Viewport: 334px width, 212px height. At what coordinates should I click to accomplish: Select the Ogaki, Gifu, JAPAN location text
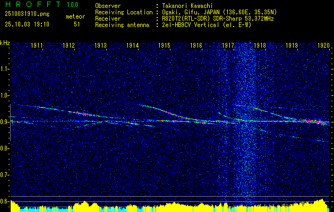(x=219, y=12)
